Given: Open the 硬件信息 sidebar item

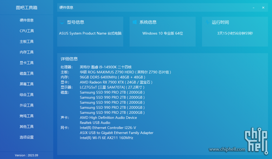Looking at the screenshot, I should (x=27, y=20).
